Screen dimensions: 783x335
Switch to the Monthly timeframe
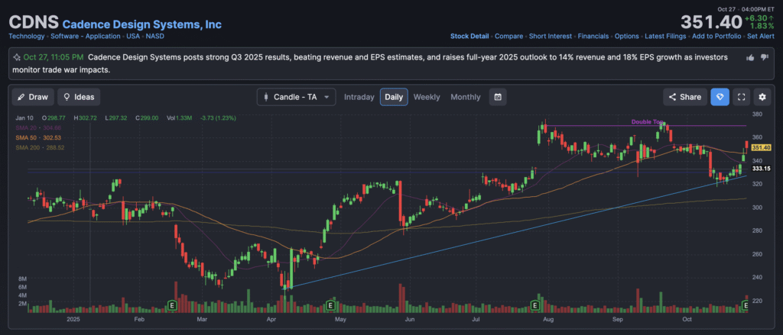466,97
